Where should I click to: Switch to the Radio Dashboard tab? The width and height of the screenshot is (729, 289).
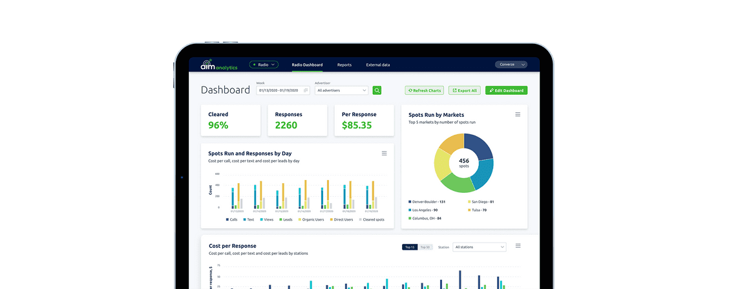point(308,65)
